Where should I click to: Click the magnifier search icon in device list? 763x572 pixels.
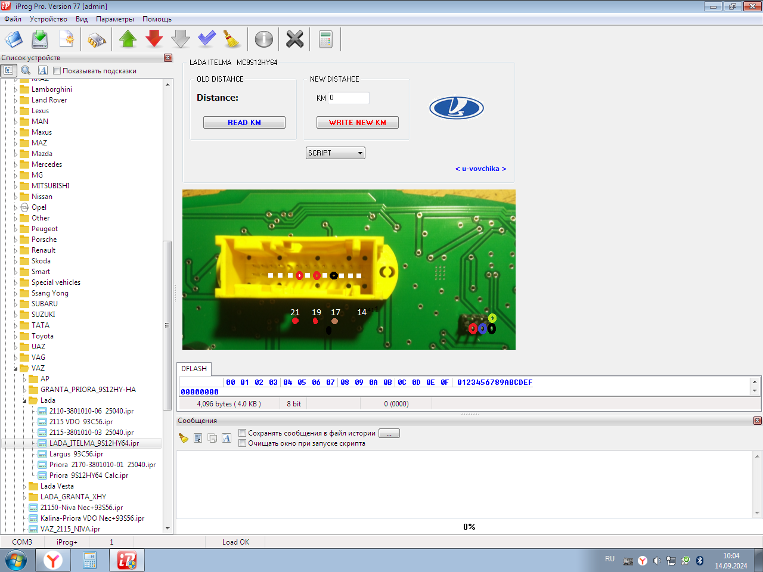pos(26,70)
